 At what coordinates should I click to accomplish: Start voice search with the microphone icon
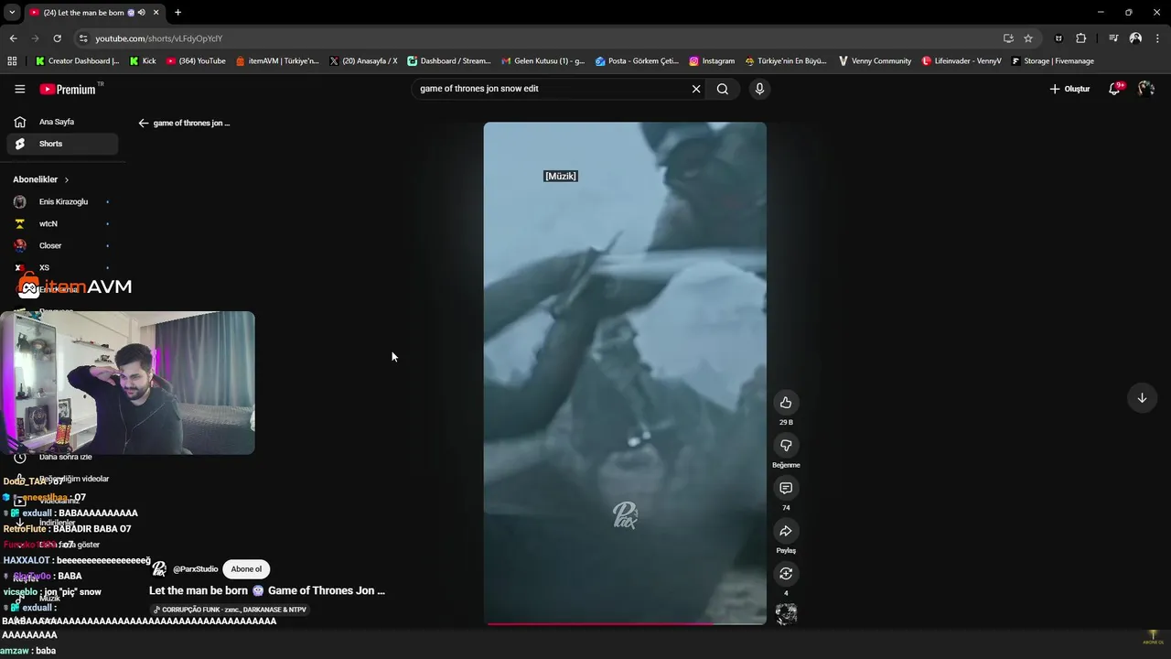click(758, 89)
